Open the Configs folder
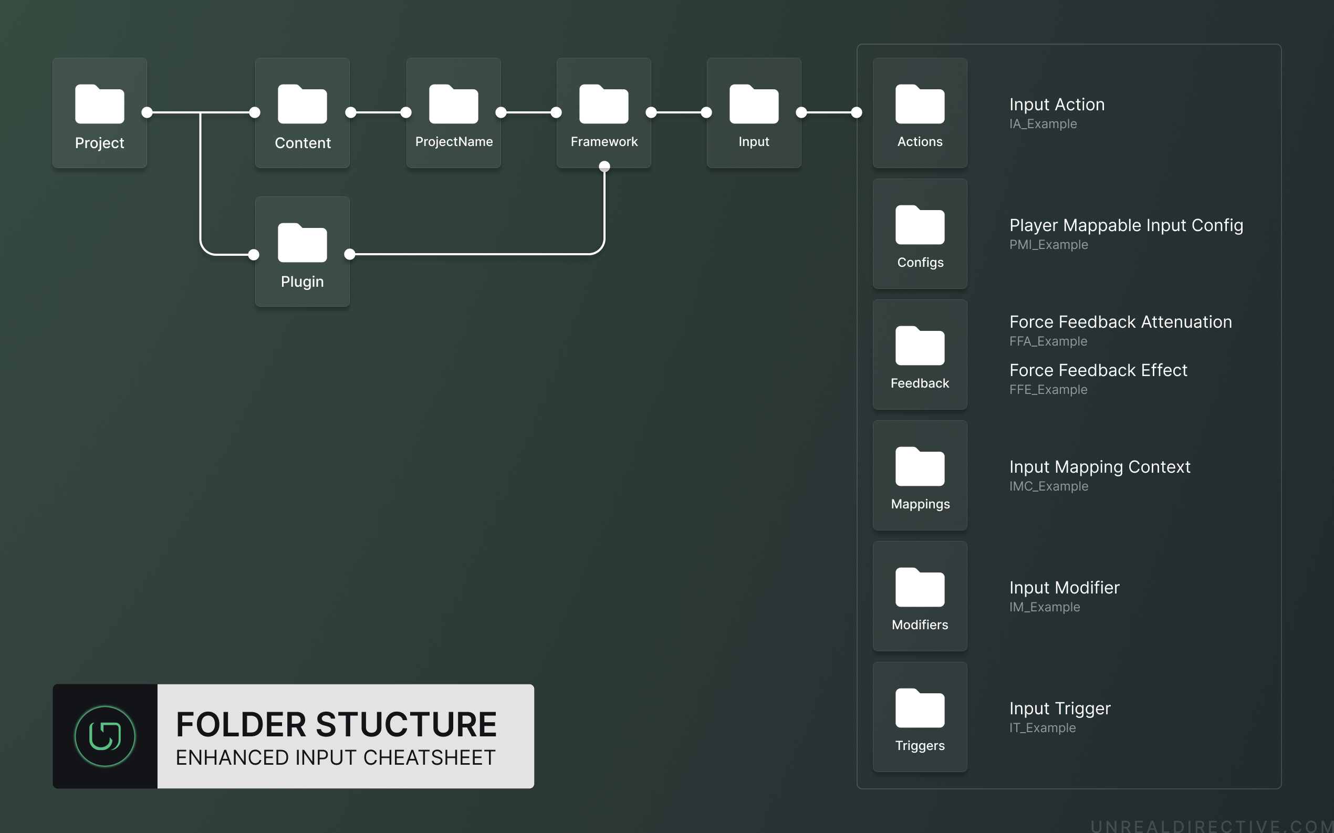 [919, 225]
